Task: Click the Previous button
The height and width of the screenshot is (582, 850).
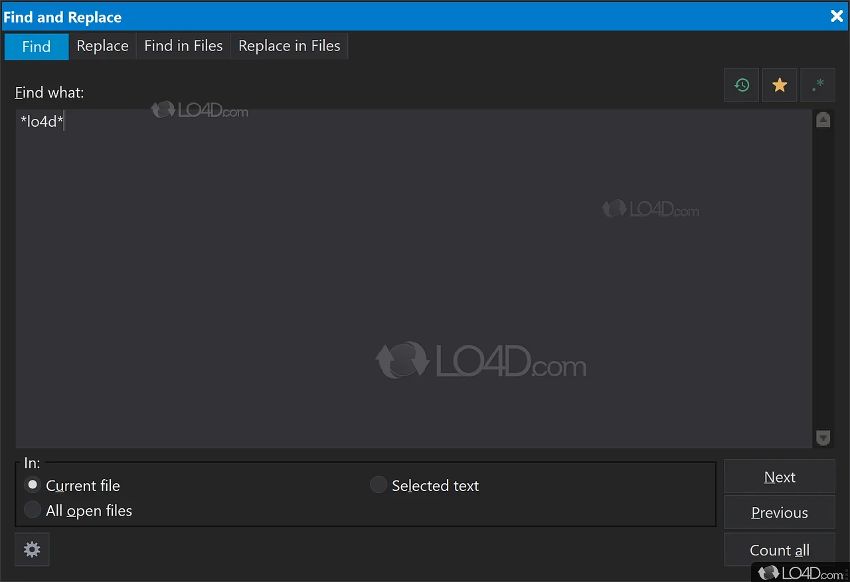Action: tap(780, 512)
